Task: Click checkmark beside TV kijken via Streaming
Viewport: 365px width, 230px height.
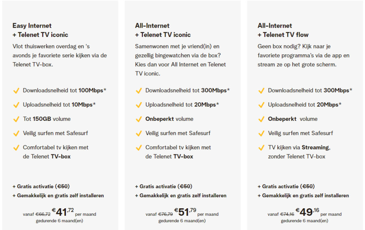Action: click(261, 148)
